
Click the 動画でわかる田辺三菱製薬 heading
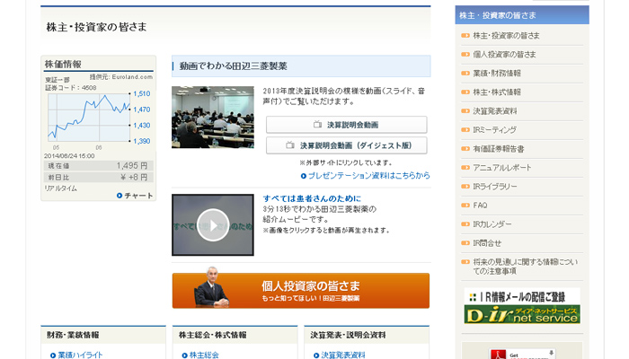point(233,66)
